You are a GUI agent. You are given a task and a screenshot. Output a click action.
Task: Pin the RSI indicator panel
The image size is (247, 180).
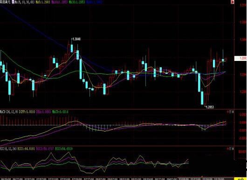[x=228, y=148]
